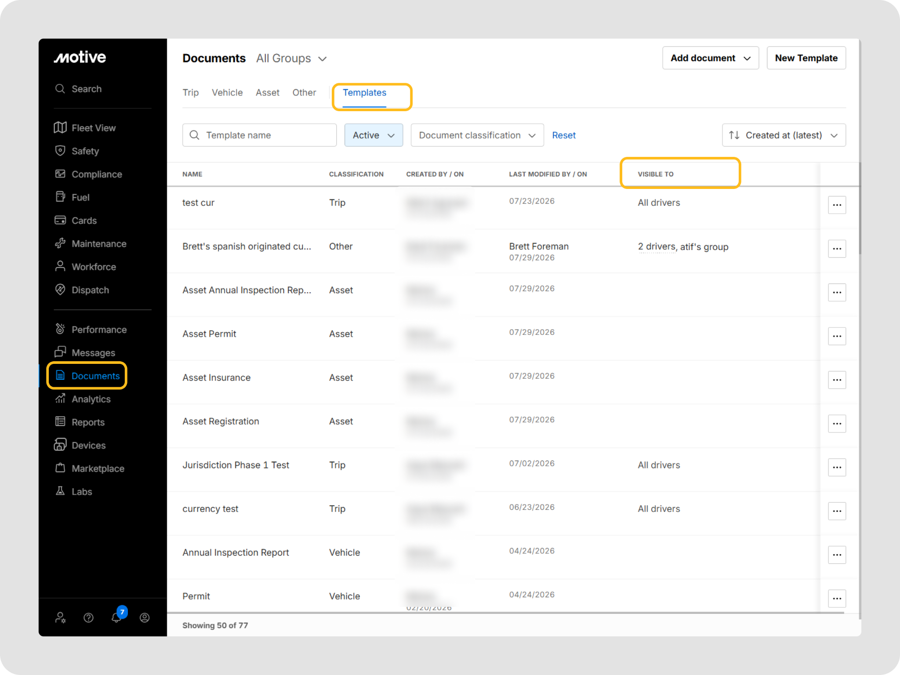This screenshot has width=900, height=675.
Task: Open actions menu for Asset Registration row
Action: [x=837, y=424]
